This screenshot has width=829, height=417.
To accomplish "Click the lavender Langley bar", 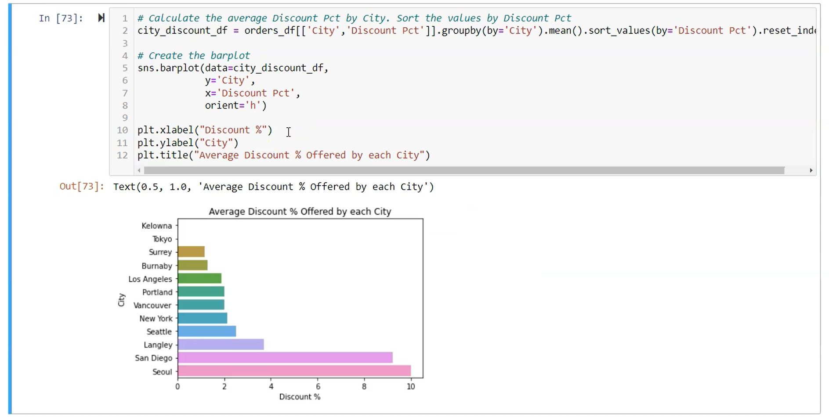I will pos(221,345).
